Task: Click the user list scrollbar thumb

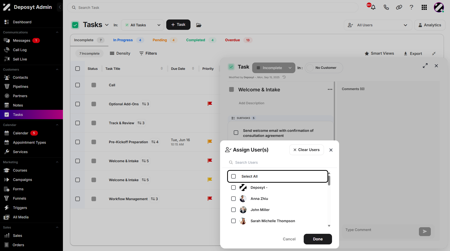Action: click(329, 180)
